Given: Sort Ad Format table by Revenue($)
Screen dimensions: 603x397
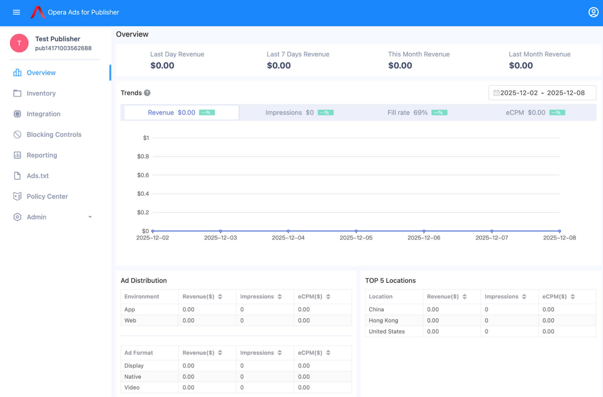Looking at the screenshot, I should click(220, 353).
